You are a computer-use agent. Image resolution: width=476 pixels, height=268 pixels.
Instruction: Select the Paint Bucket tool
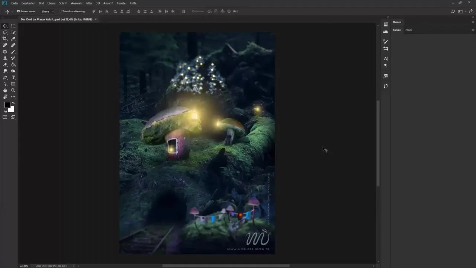coord(13,64)
